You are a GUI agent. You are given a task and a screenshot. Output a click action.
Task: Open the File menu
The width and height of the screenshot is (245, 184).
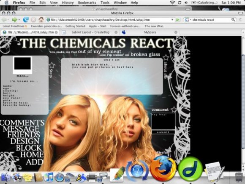tap(32, 3)
